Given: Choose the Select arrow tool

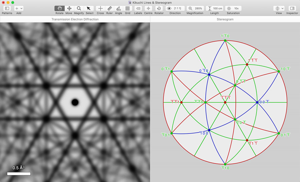Looking at the screenshot, I should [x=88, y=8].
